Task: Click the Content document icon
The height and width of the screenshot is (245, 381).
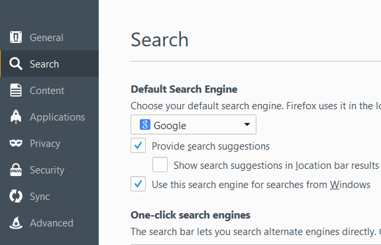Action: tap(16, 90)
